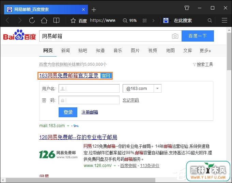Image resolution: width=232 pixels, height=183 pixels.
Task: Switch to the 音乐 tab
Action: click(x=118, y=50)
